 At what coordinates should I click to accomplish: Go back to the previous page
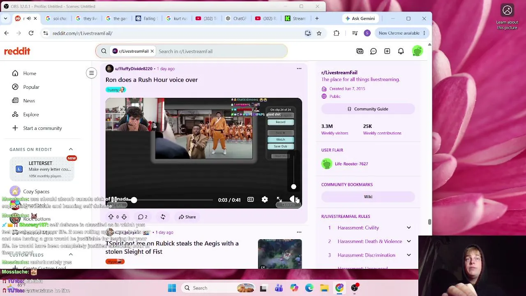coord(7,33)
